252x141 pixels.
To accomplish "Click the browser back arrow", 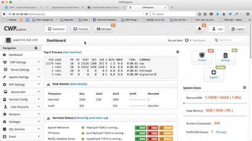I will click(4, 14).
